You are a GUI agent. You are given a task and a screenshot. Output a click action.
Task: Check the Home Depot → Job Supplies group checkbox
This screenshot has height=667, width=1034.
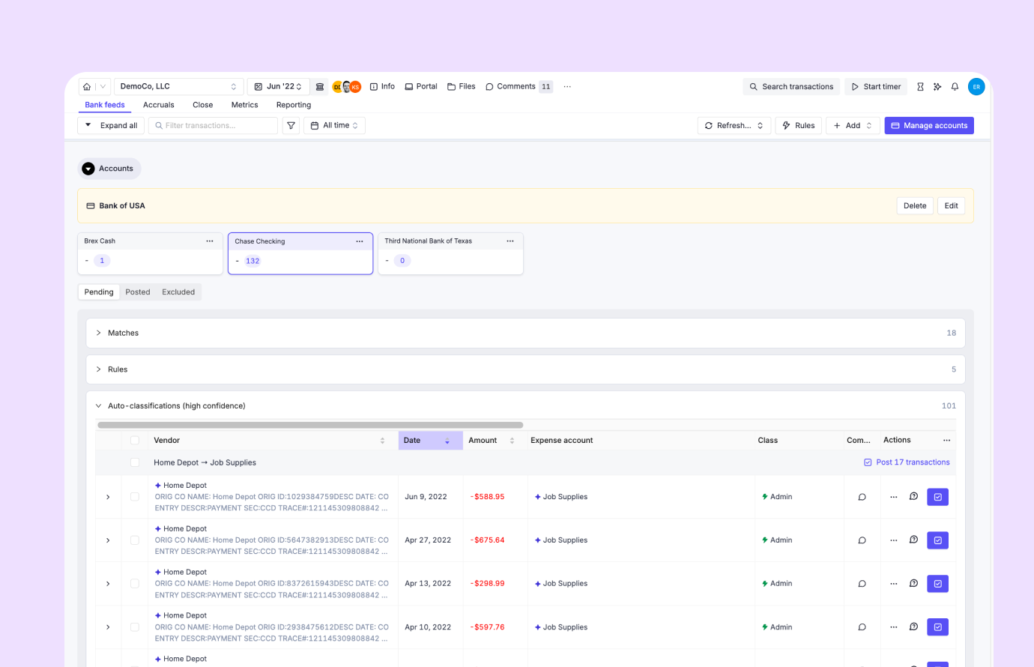135,462
